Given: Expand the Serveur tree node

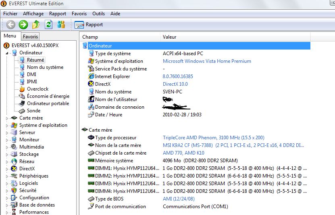Looking at the screenshot, I should [x=7, y=133].
